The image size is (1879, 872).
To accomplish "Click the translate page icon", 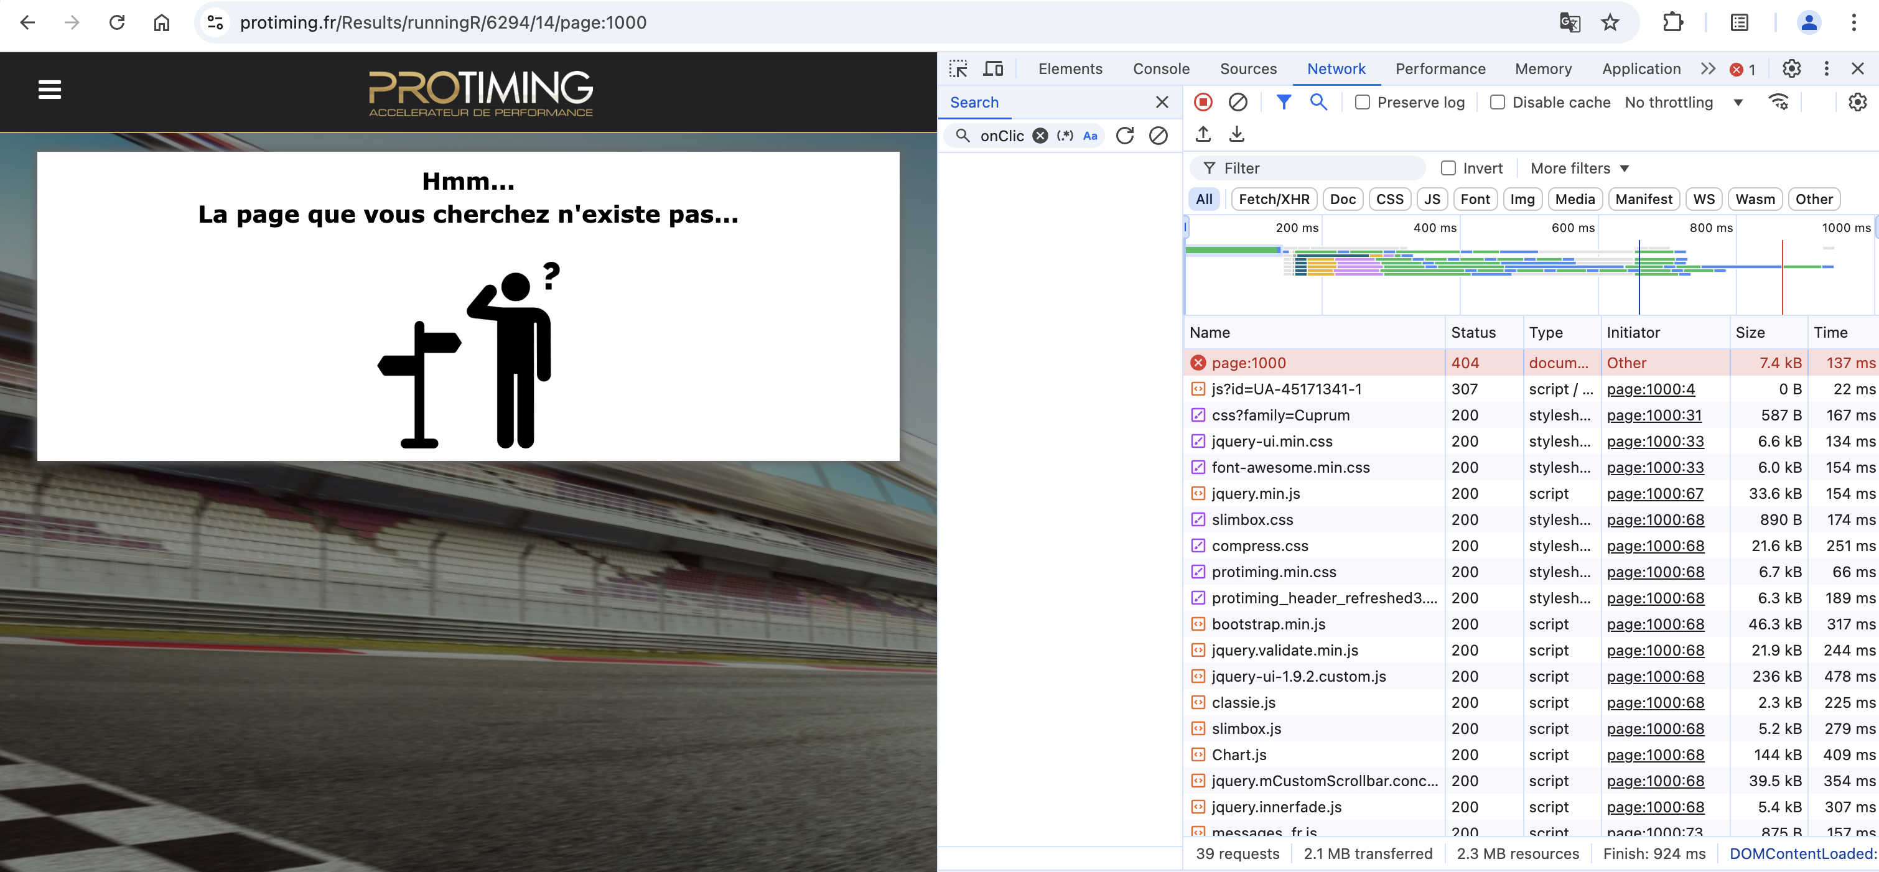I will pos(1569,22).
